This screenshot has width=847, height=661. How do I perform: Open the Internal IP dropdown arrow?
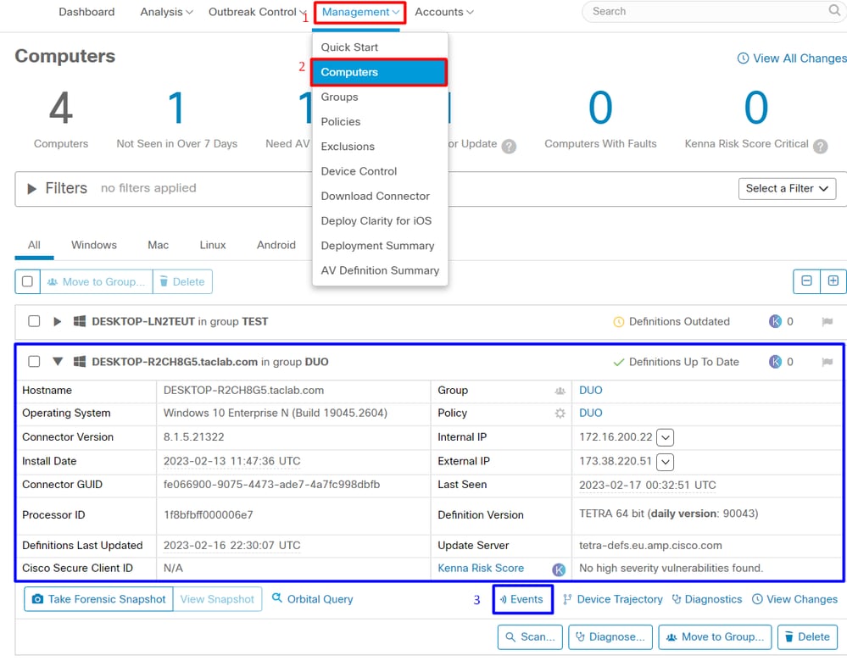(665, 437)
